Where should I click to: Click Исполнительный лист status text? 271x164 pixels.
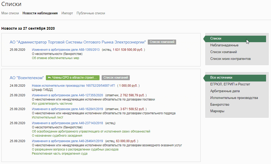click(47, 117)
